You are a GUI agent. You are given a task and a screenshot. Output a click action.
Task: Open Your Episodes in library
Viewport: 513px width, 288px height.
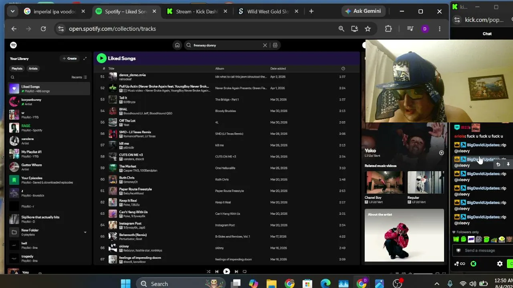(x=49, y=180)
